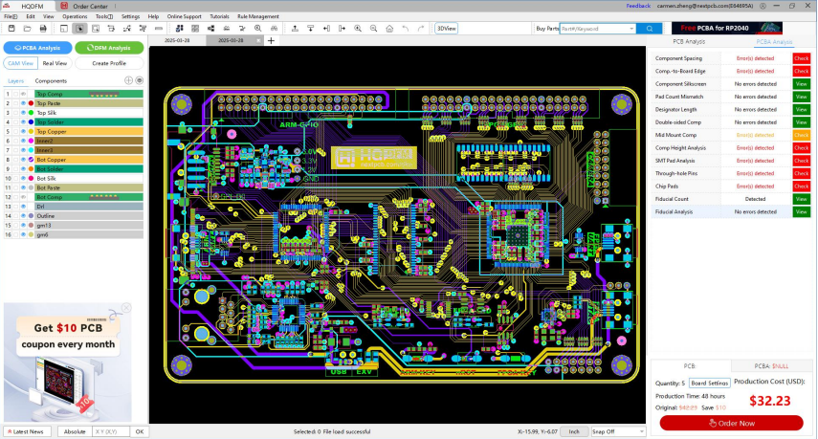The width and height of the screenshot is (818, 439).
Task: Close the ad banner with X icon
Action: [125, 308]
